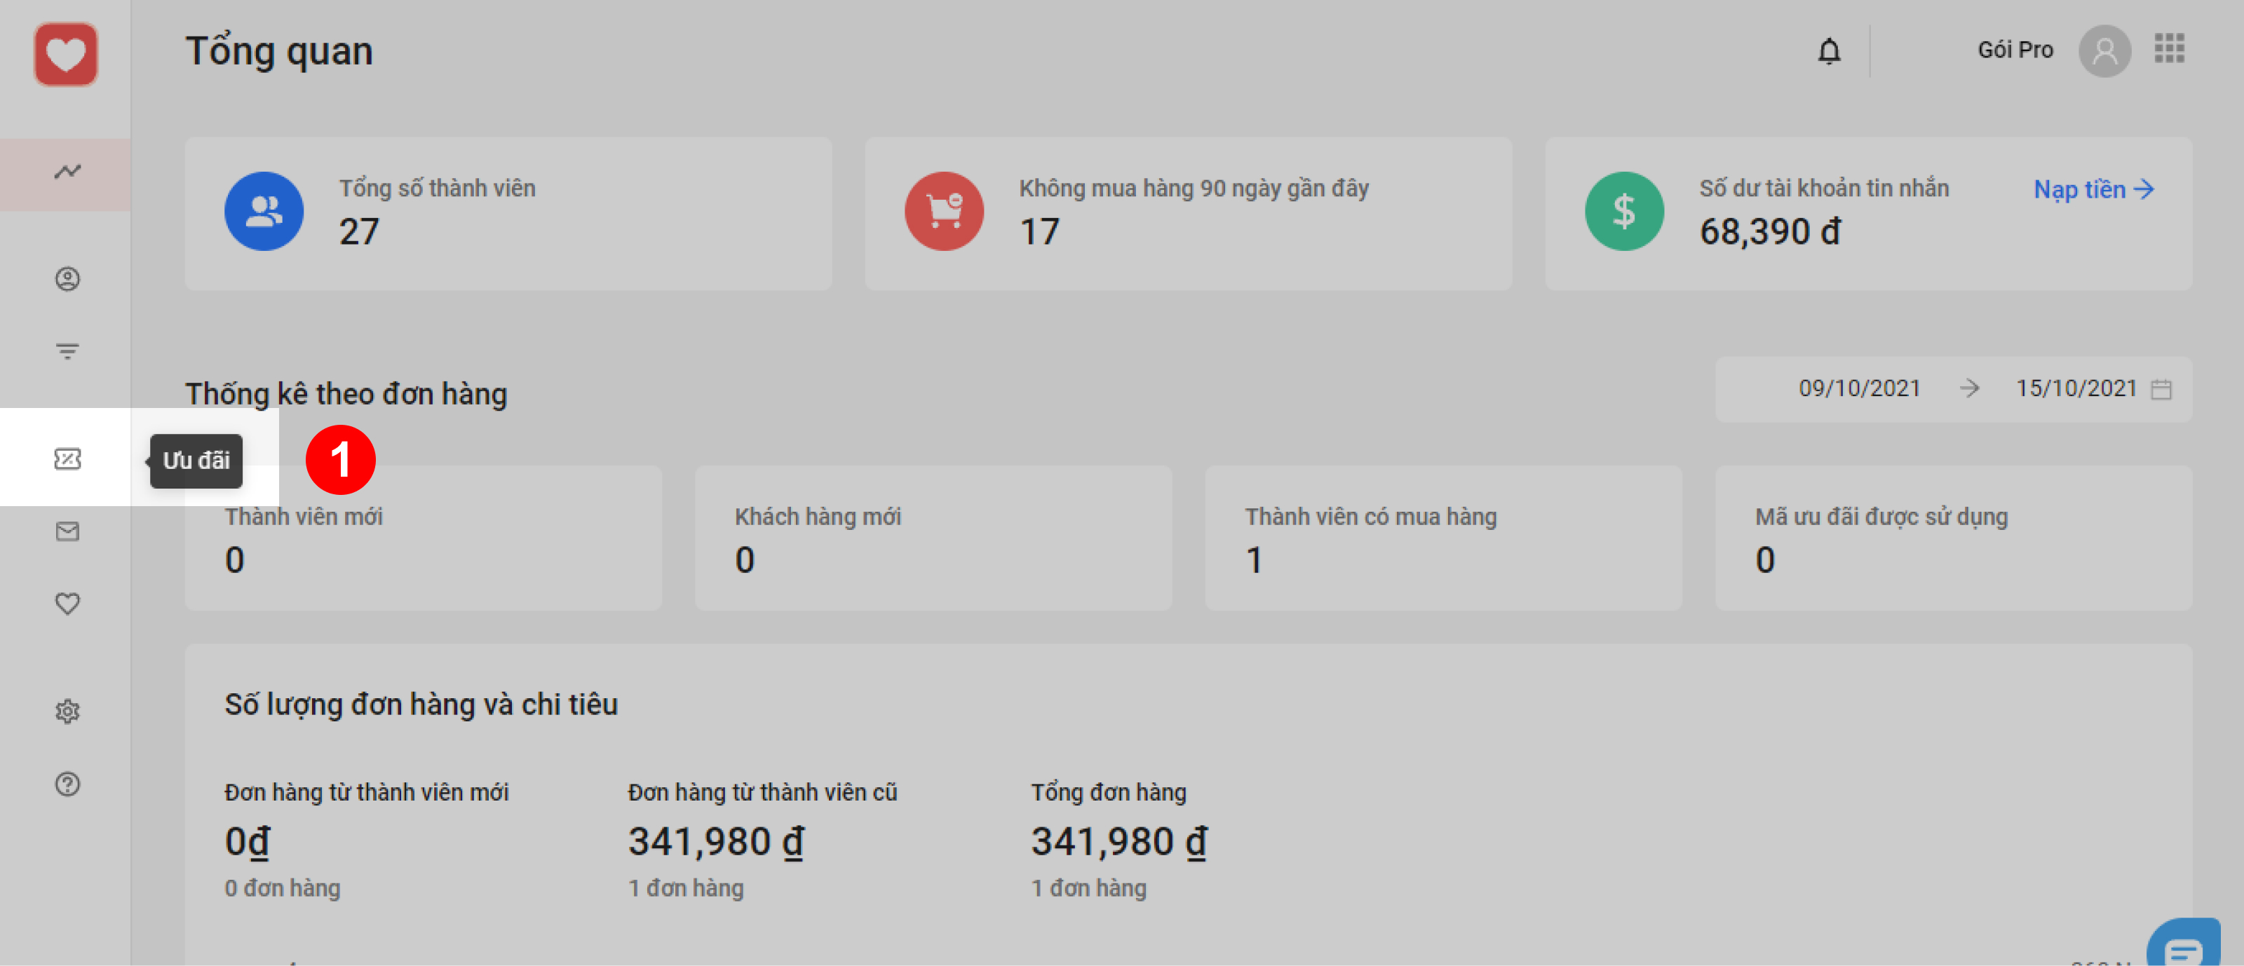Image resolution: width=2244 pixels, height=966 pixels.
Task: Click the Mã ưu đãi được sử dụng card
Action: click(x=1953, y=538)
